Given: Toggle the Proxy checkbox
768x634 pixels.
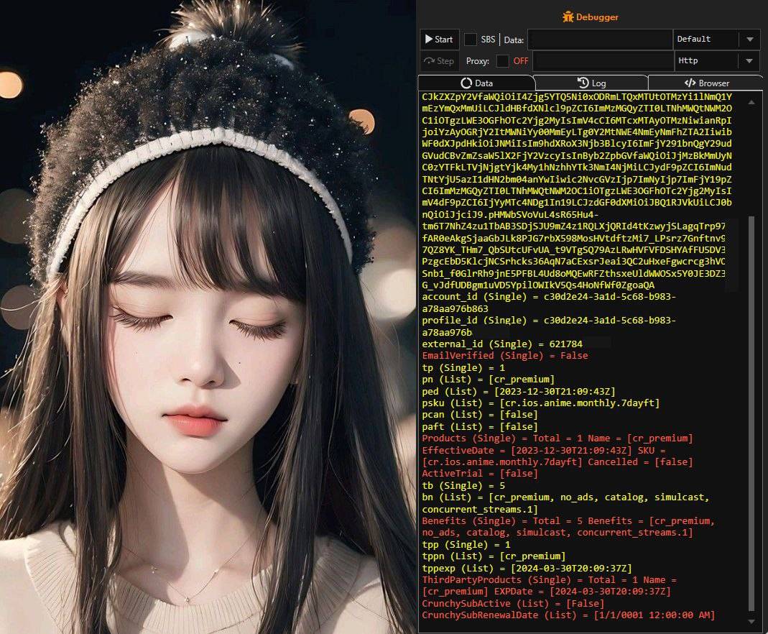Looking at the screenshot, I should 503,61.
